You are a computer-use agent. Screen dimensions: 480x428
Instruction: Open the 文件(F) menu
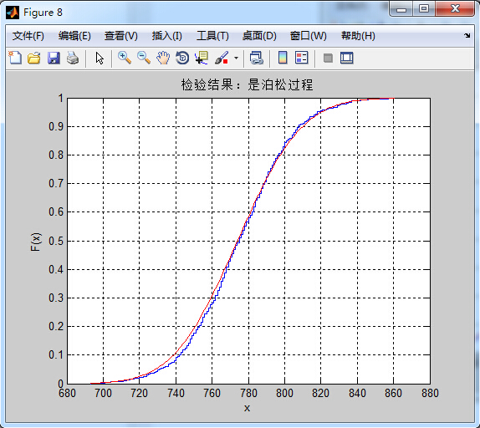(28, 36)
